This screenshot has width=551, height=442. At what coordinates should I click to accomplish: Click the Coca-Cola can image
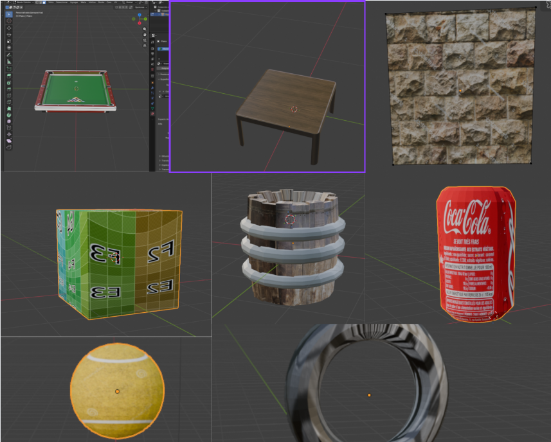[476, 254]
